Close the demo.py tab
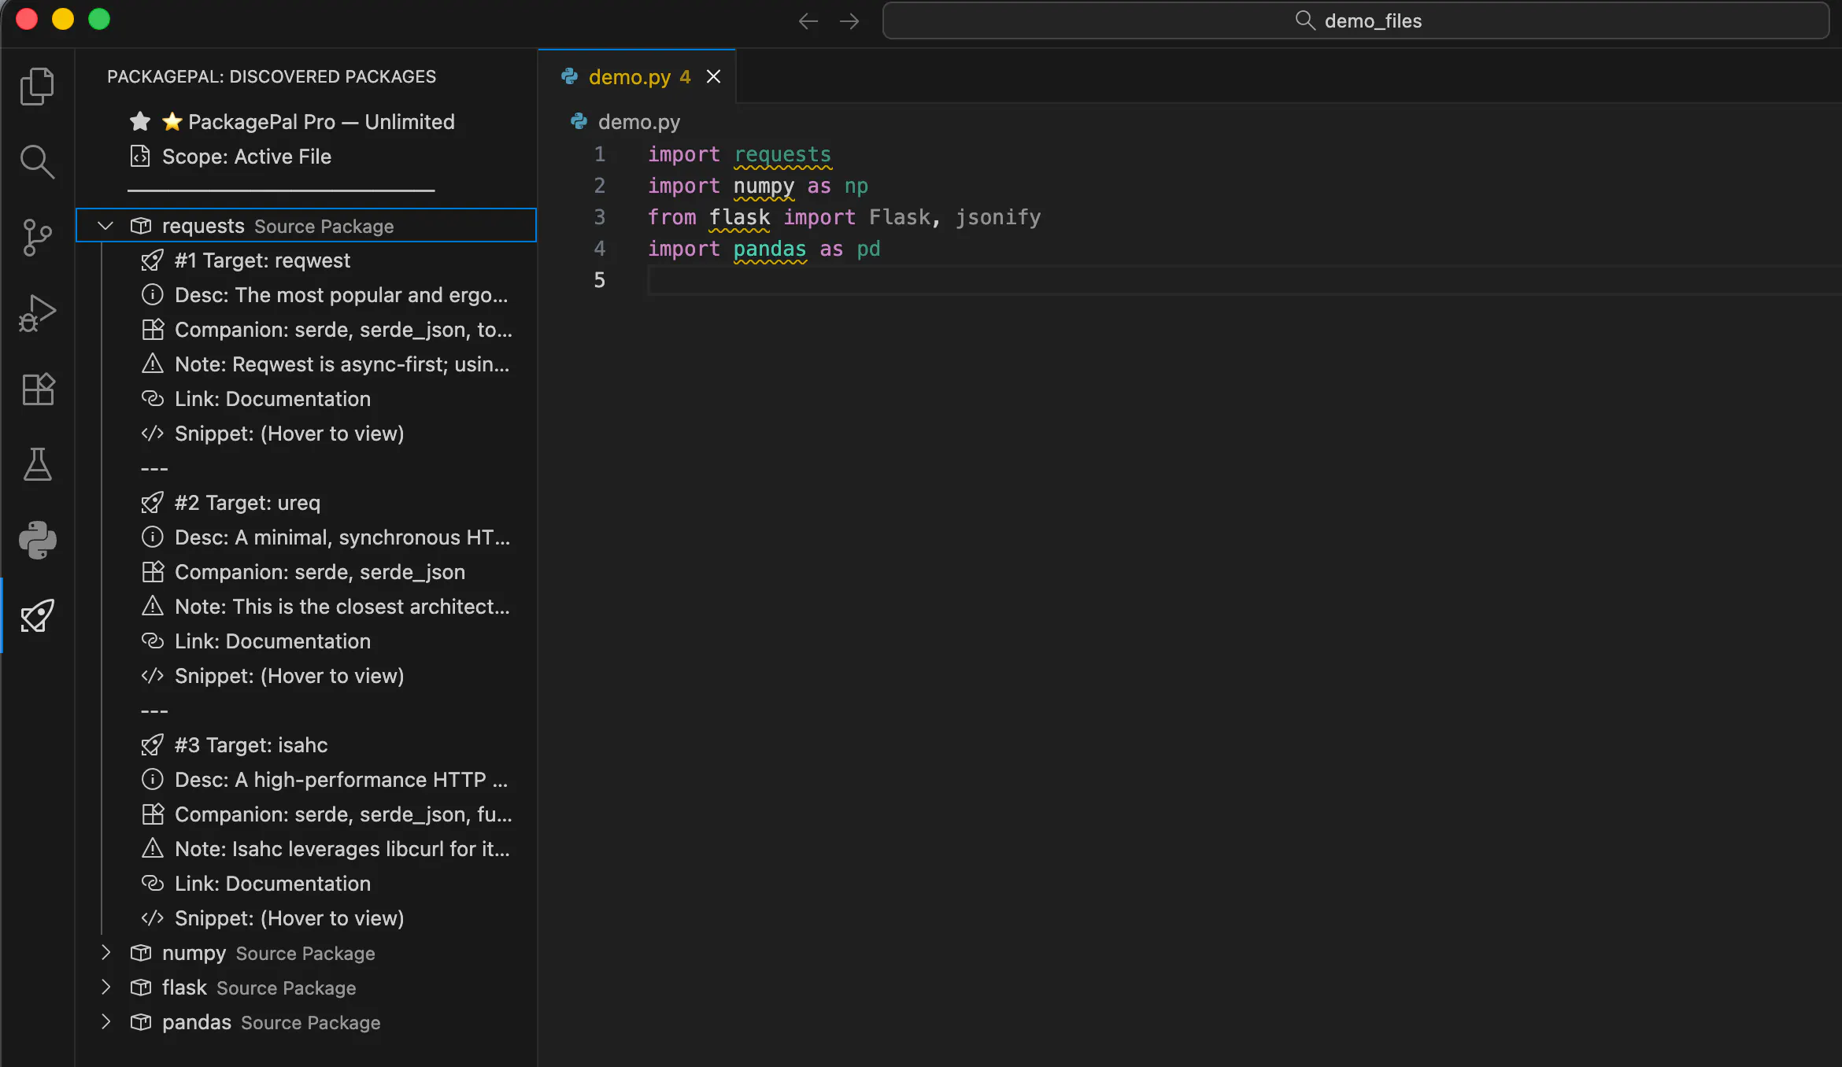 pos(713,77)
